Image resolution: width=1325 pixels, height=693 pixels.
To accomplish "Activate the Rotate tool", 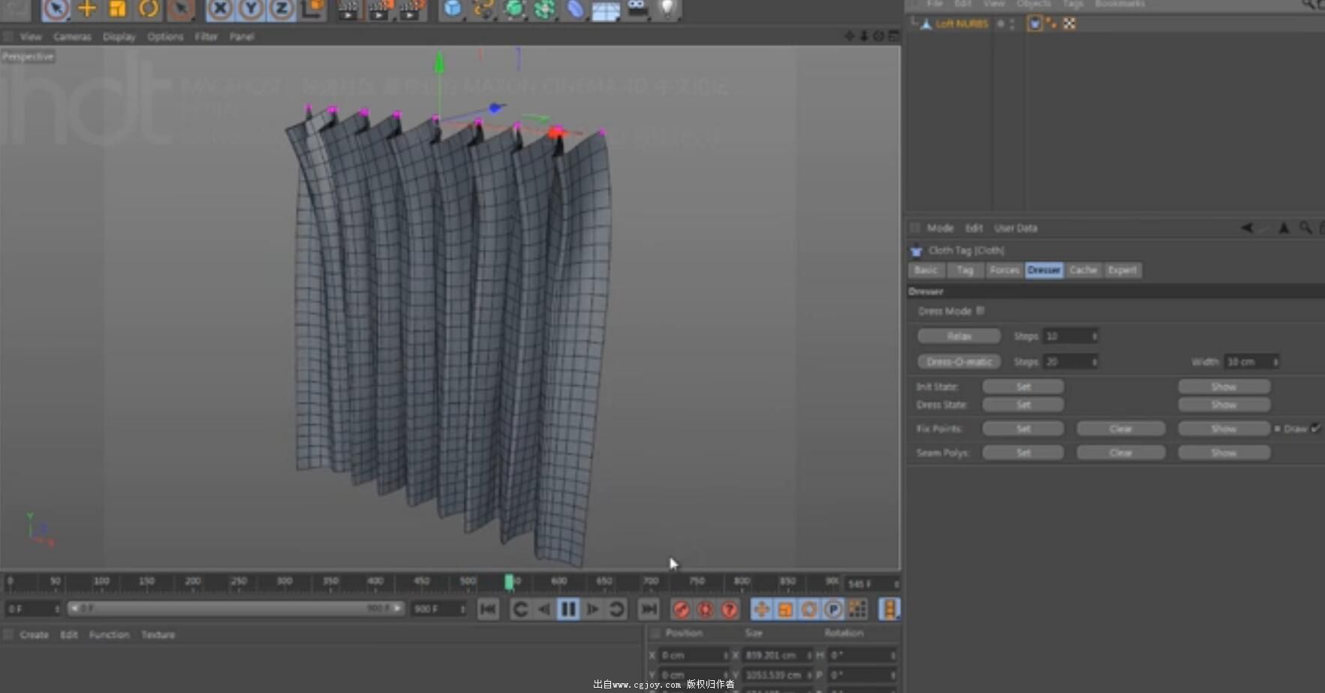I will click(149, 8).
